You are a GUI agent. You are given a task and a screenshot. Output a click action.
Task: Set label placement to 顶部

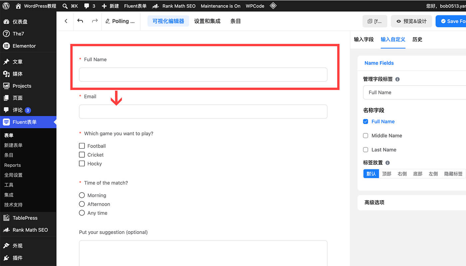(x=387, y=174)
